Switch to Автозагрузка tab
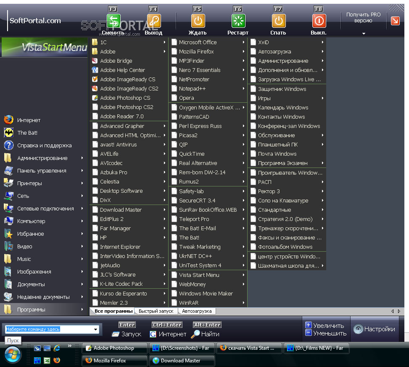The height and width of the screenshot is (367, 409). click(x=197, y=311)
